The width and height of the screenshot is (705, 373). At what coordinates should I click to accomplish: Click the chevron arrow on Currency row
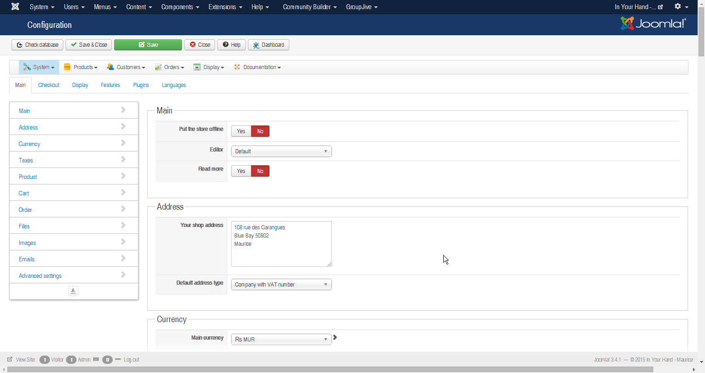pyautogui.click(x=123, y=143)
